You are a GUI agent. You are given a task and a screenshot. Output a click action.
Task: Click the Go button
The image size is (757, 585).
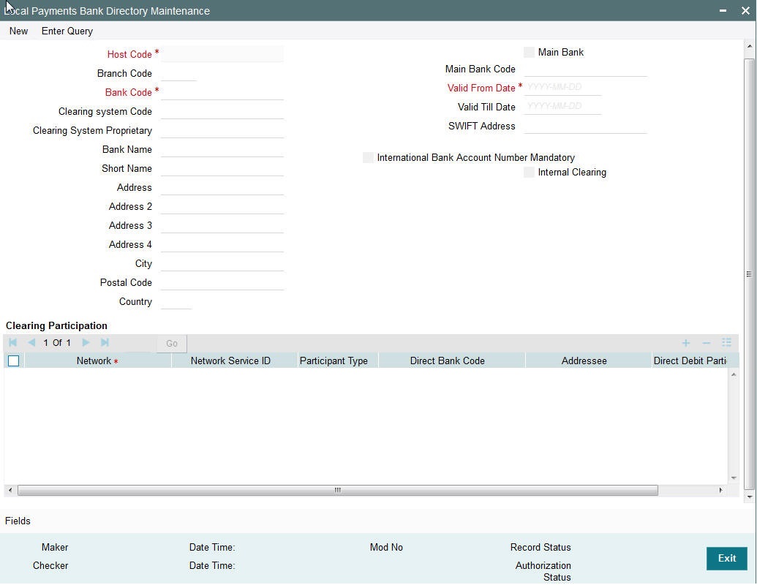click(x=171, y=343)
